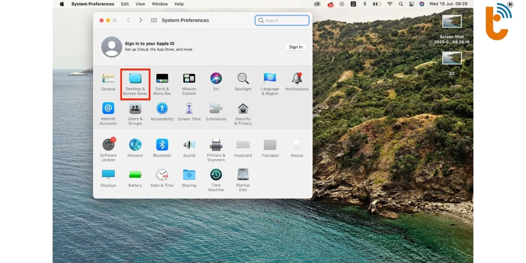Open Bluetooth preferences
Viewport: 526px width, 263px height.
tap(162, 144)
